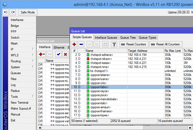Viewport: 193px width, 130px height.
Task: Click the WinBox logo icon in title bar
Action: 5,4
